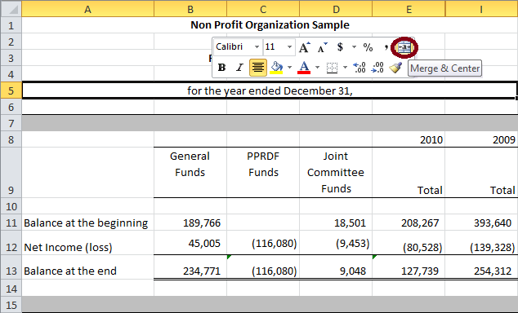Screen dimensions: 518x313
Task: Click cell 'for the year ended December 31,'
Action: [x=270, y=90]
